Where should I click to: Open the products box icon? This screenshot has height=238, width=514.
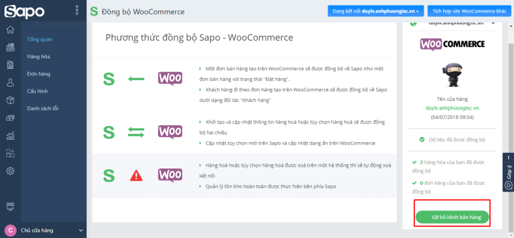coord(11,100)
